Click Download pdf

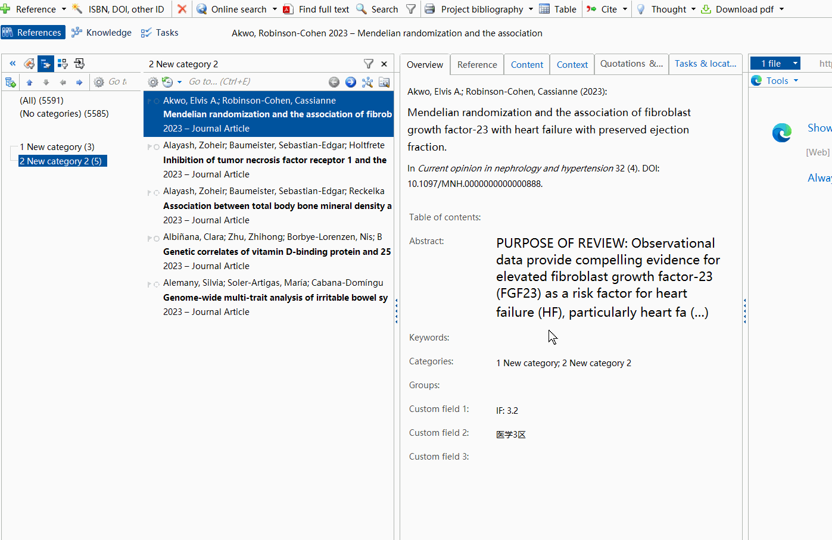(737, 9)
